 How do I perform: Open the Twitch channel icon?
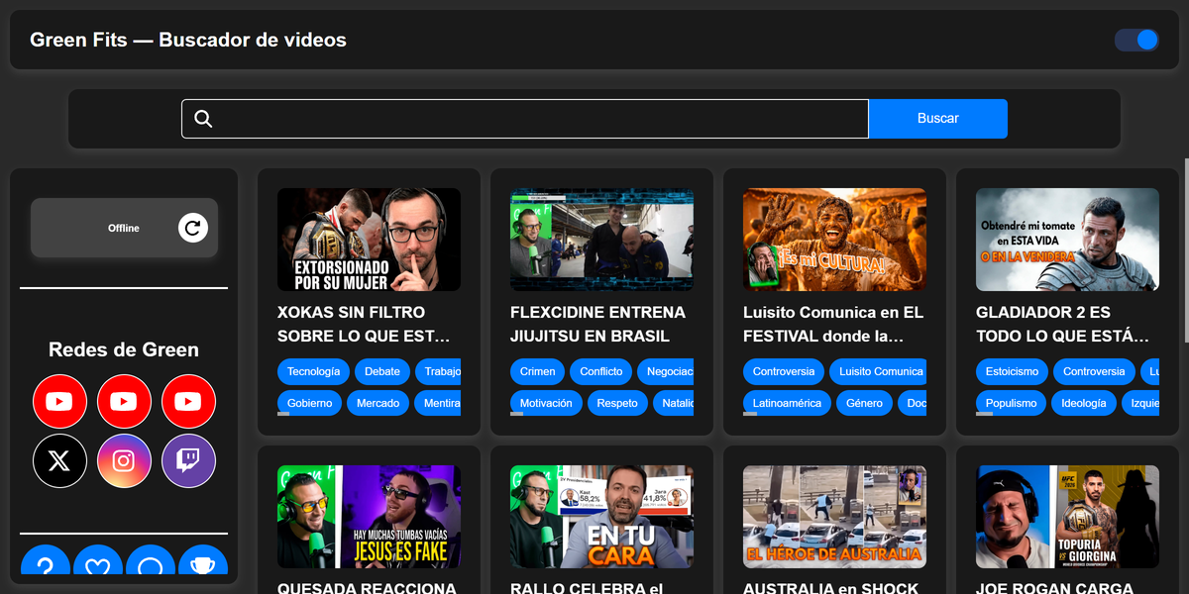point(188,460)
